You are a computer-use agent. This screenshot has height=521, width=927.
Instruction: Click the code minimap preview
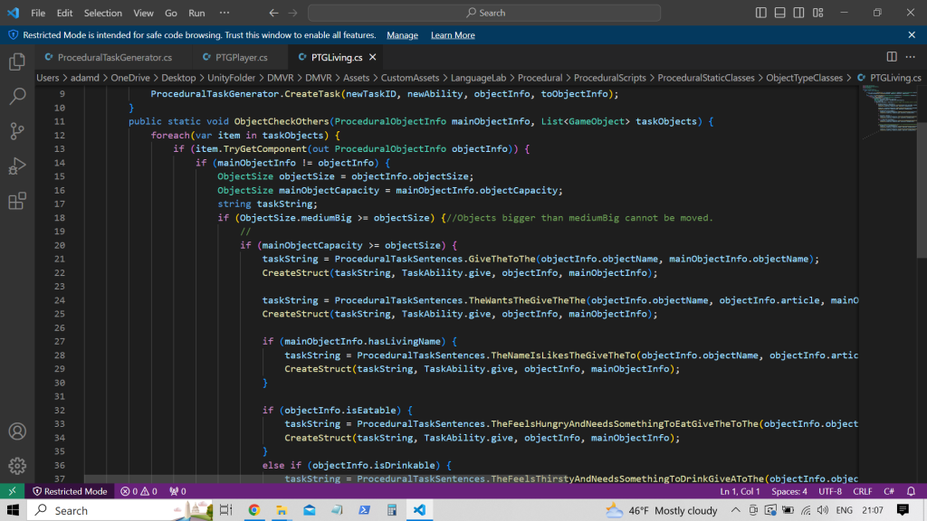[x=891, y=104]
